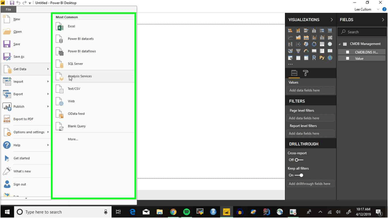
Task: Expand the Publish submenu
Action: coord(26,107)
